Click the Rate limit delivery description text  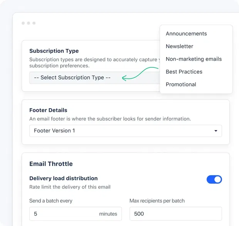(70, 187)
